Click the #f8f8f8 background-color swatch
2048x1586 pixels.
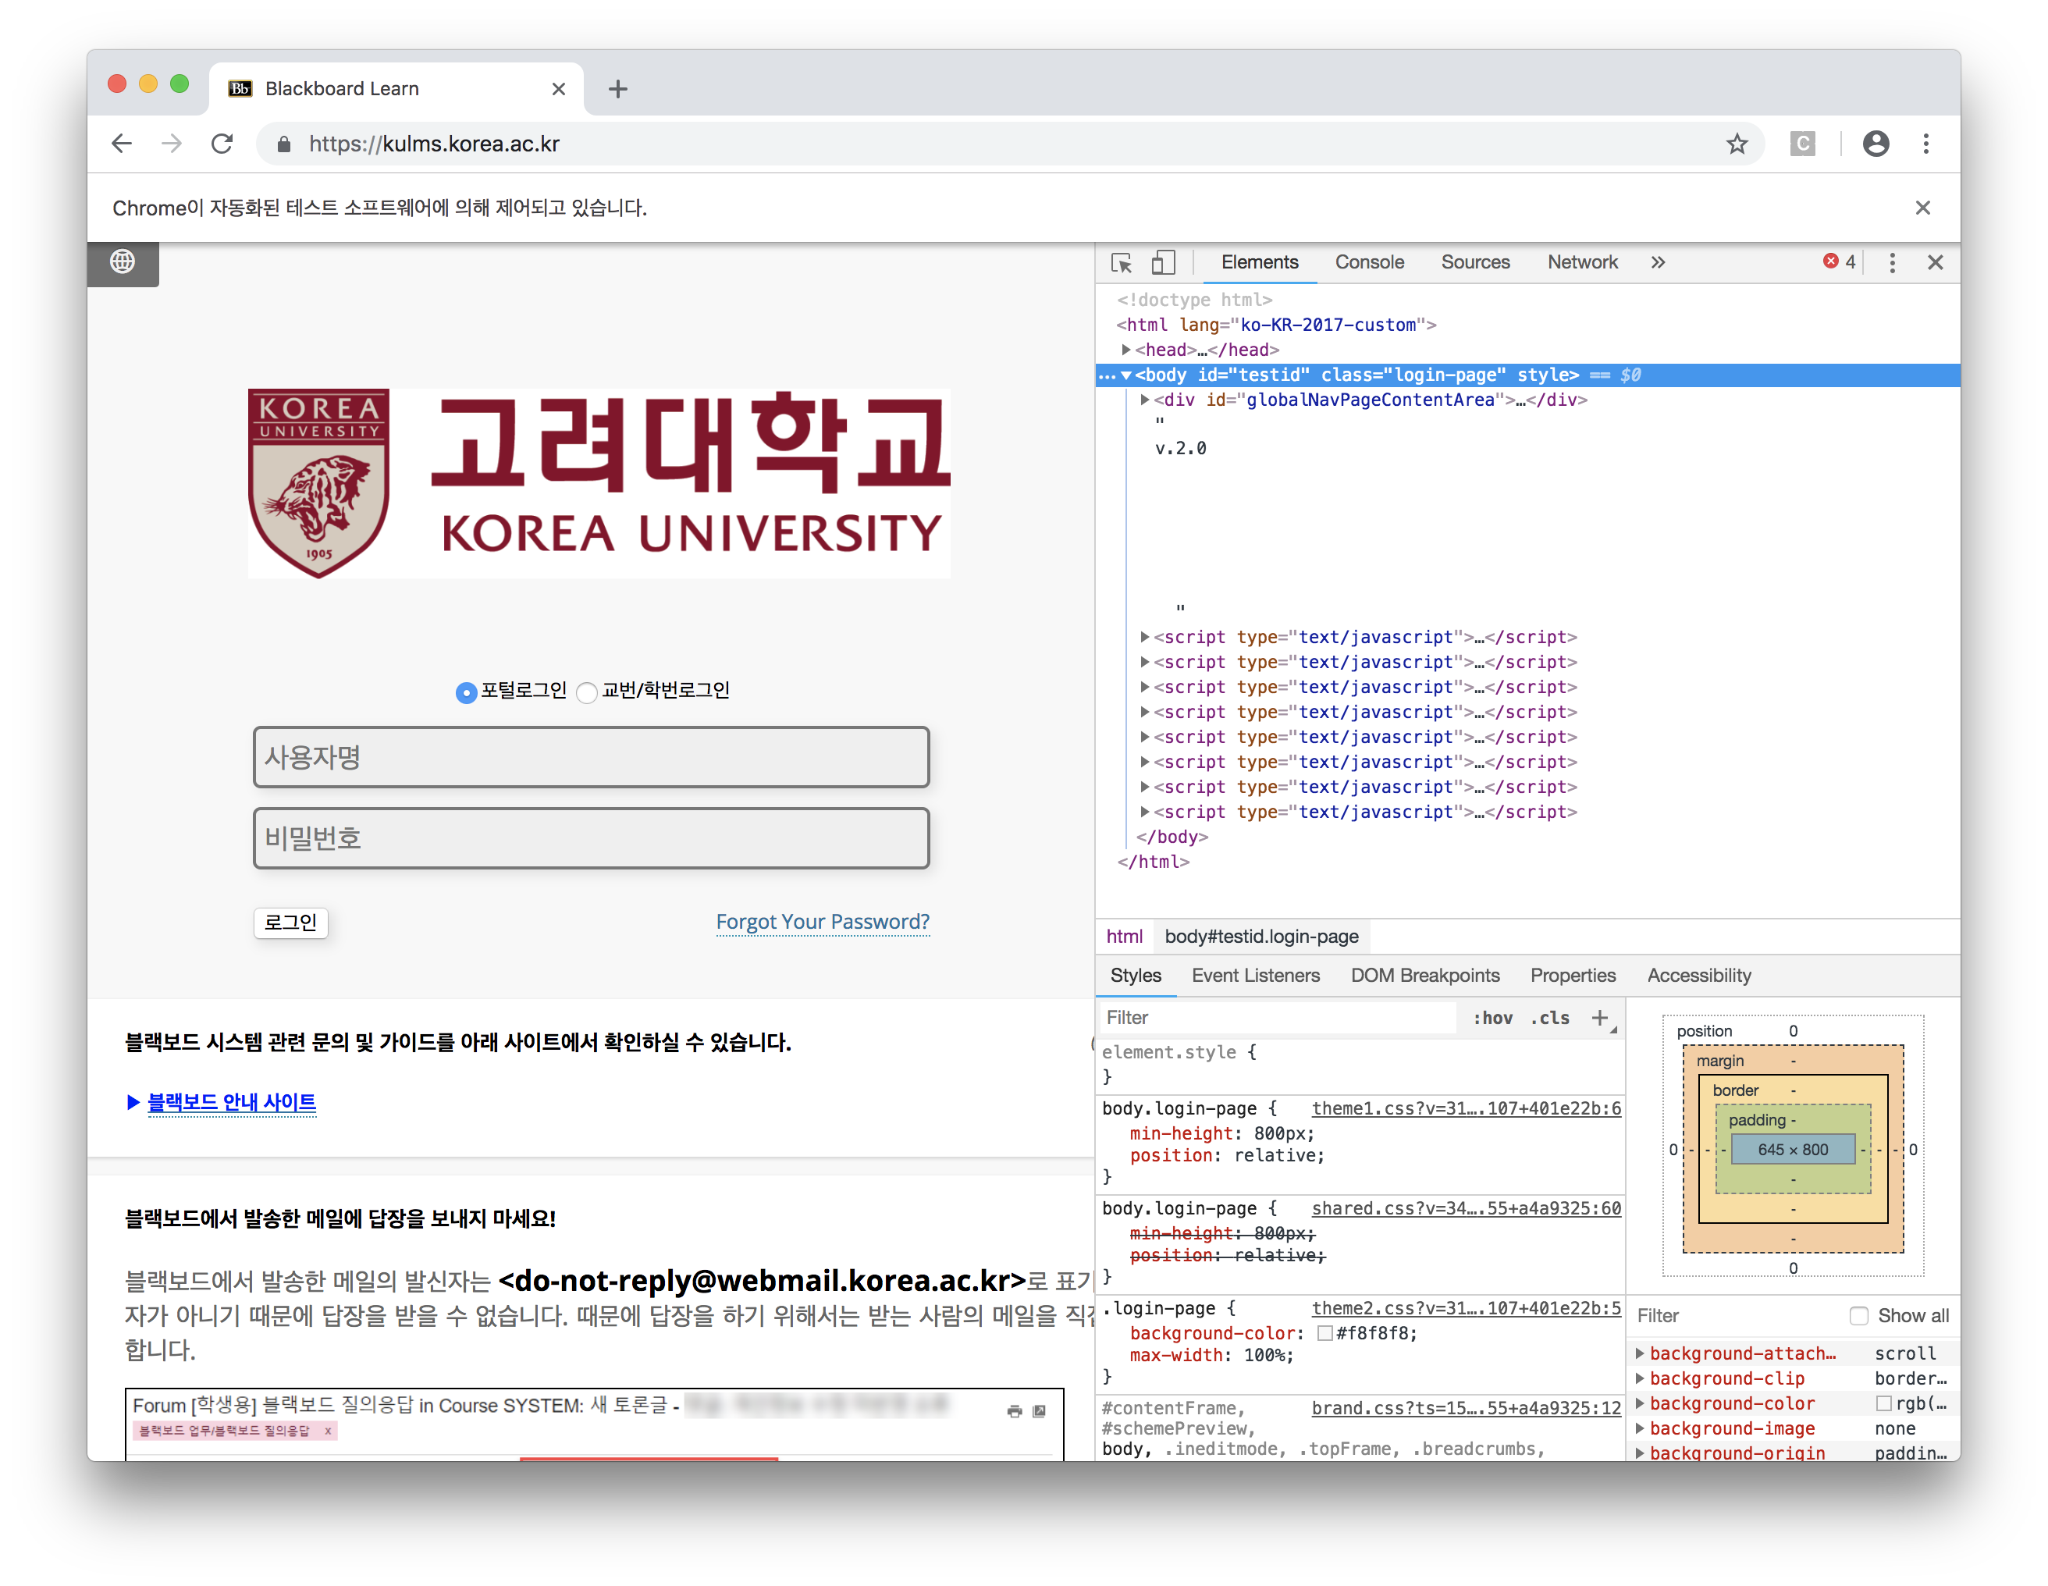tap(1325, 1334)
